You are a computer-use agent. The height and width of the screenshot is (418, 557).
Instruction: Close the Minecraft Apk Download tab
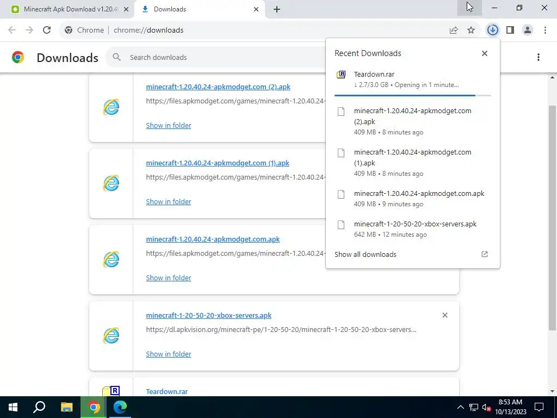[x=126, y=9]
